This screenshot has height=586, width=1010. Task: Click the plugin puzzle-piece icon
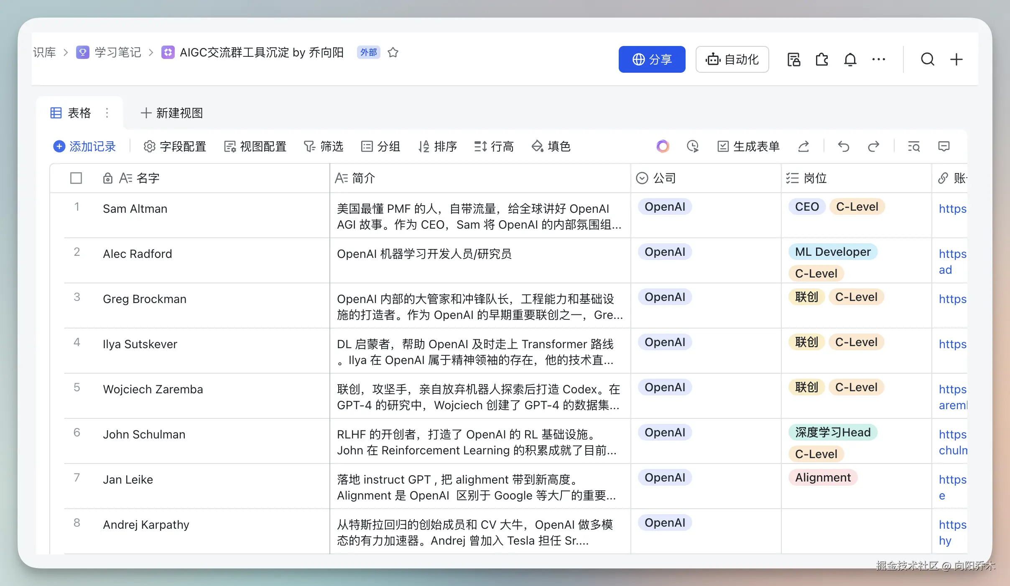click(821, 60)
